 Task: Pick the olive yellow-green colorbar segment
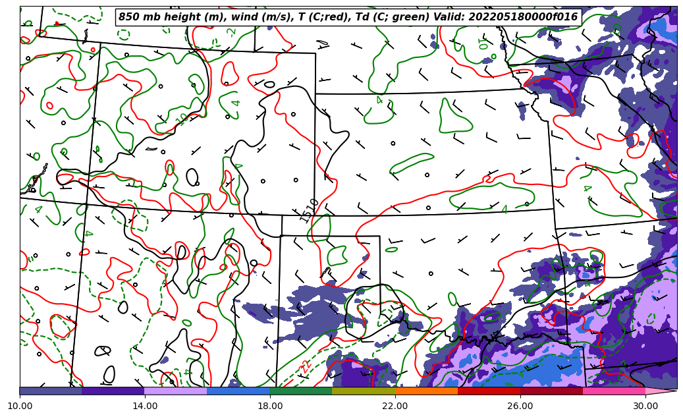[364, 391]
